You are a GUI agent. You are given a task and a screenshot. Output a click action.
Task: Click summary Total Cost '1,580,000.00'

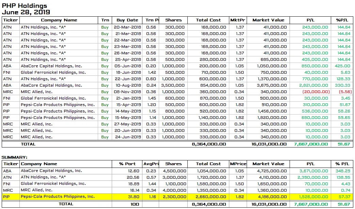[x=212, y=184]
